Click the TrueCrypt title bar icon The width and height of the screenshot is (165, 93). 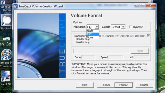pyautogui.click(x=15, y=6)
